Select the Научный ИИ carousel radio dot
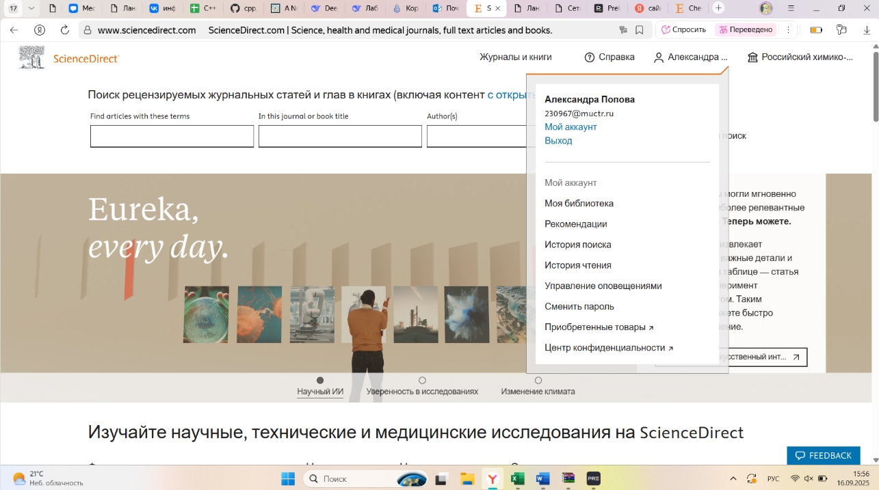 pyautogui.click(x=320, y=380)
